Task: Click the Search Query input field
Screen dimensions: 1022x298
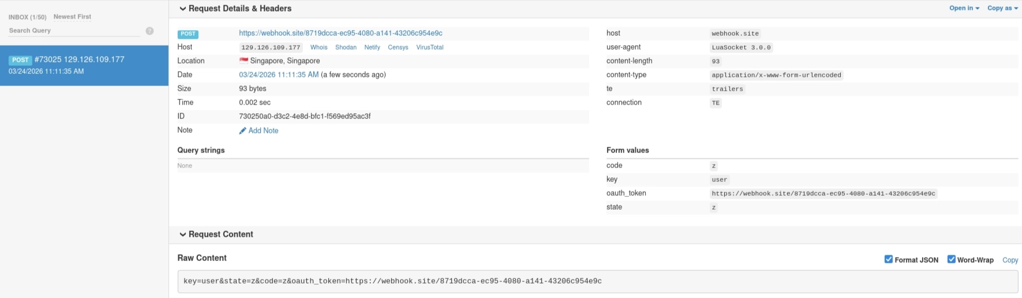Action: point(74,31)
